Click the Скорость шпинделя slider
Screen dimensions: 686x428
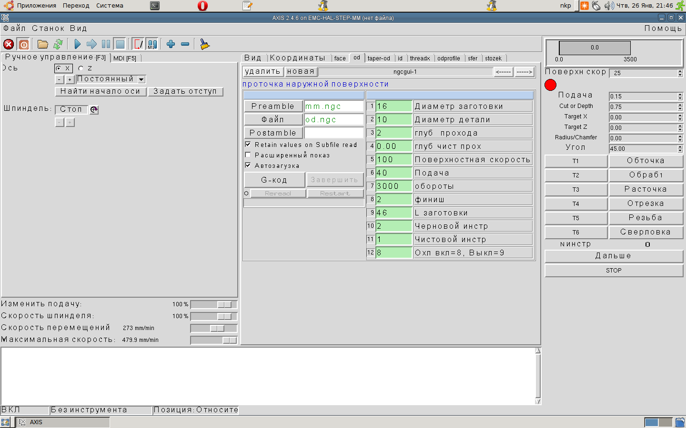214,316
